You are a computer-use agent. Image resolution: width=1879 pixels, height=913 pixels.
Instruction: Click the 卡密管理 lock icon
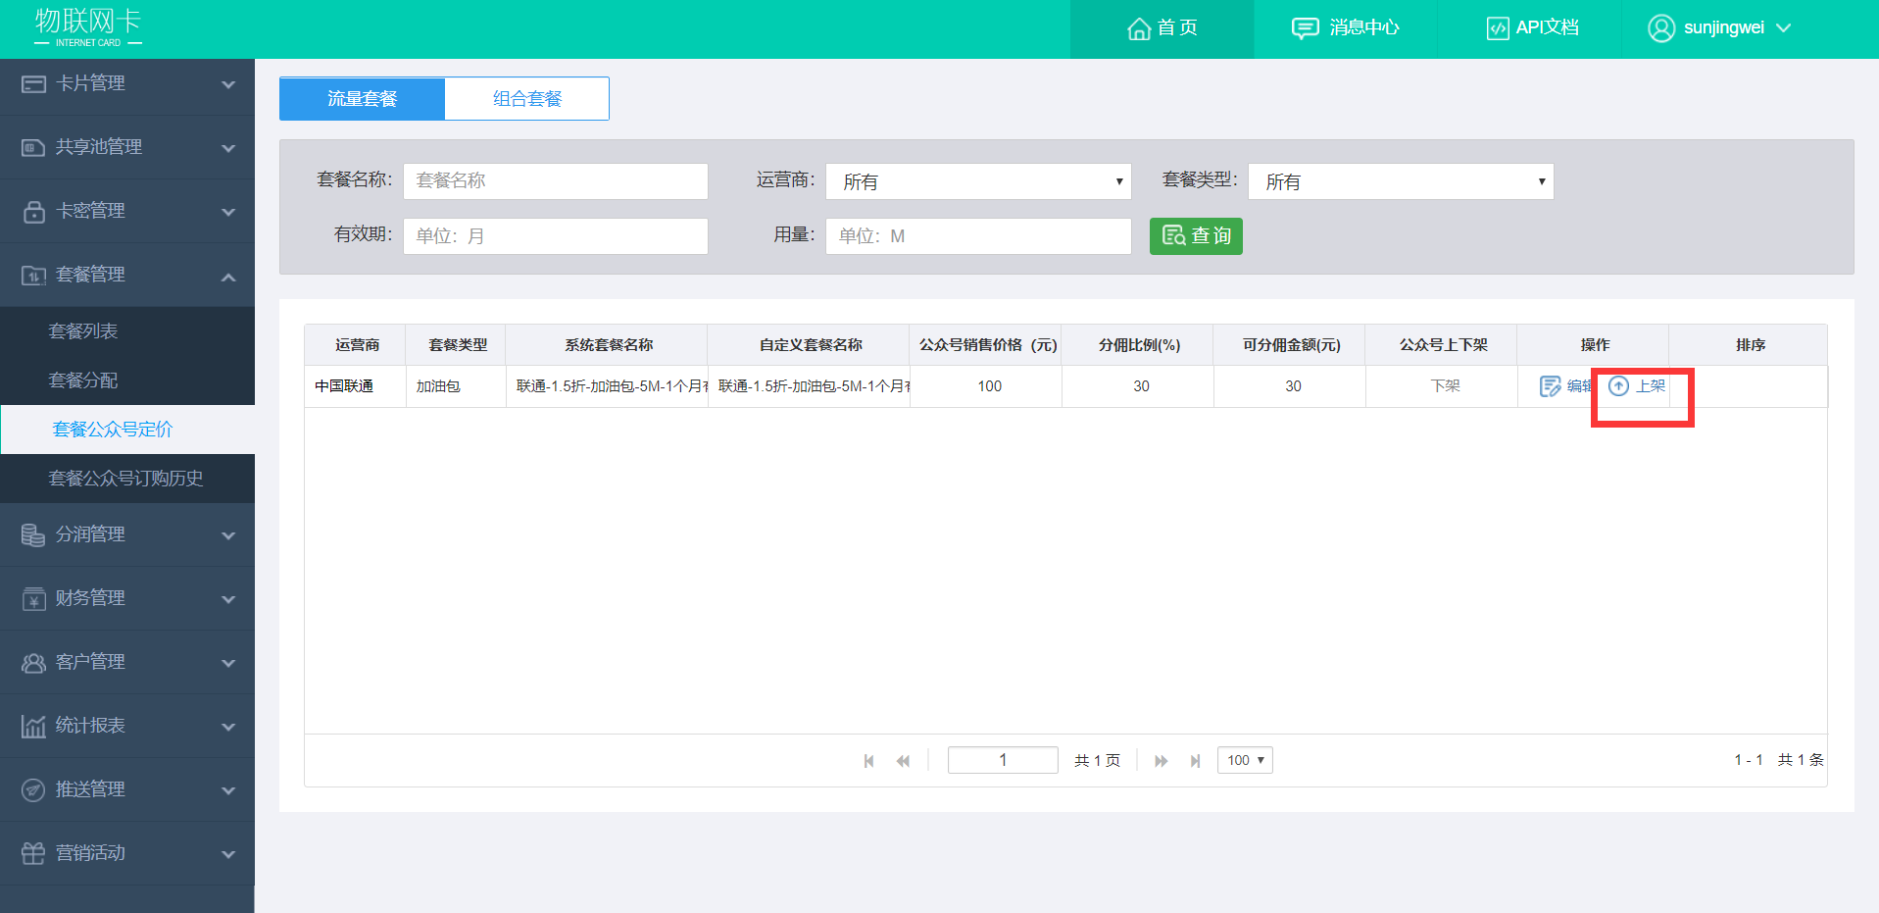33,211
